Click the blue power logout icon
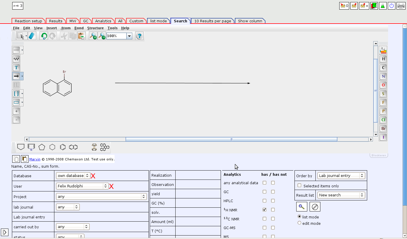Viewport: 407px width, 239px height. tap(392, 6)
